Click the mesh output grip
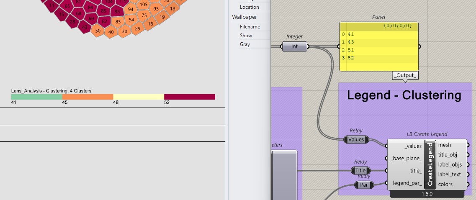Viewport: 476px width, 200px height. [x=468, y=145]
